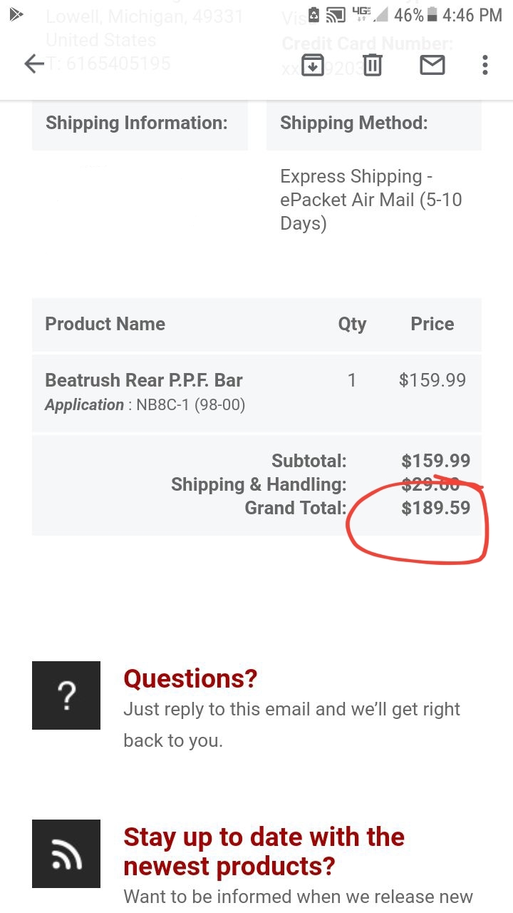Tap the Express Shipping ePacket text
Viewport: 513px width, 913px height.
click(370, 200)
